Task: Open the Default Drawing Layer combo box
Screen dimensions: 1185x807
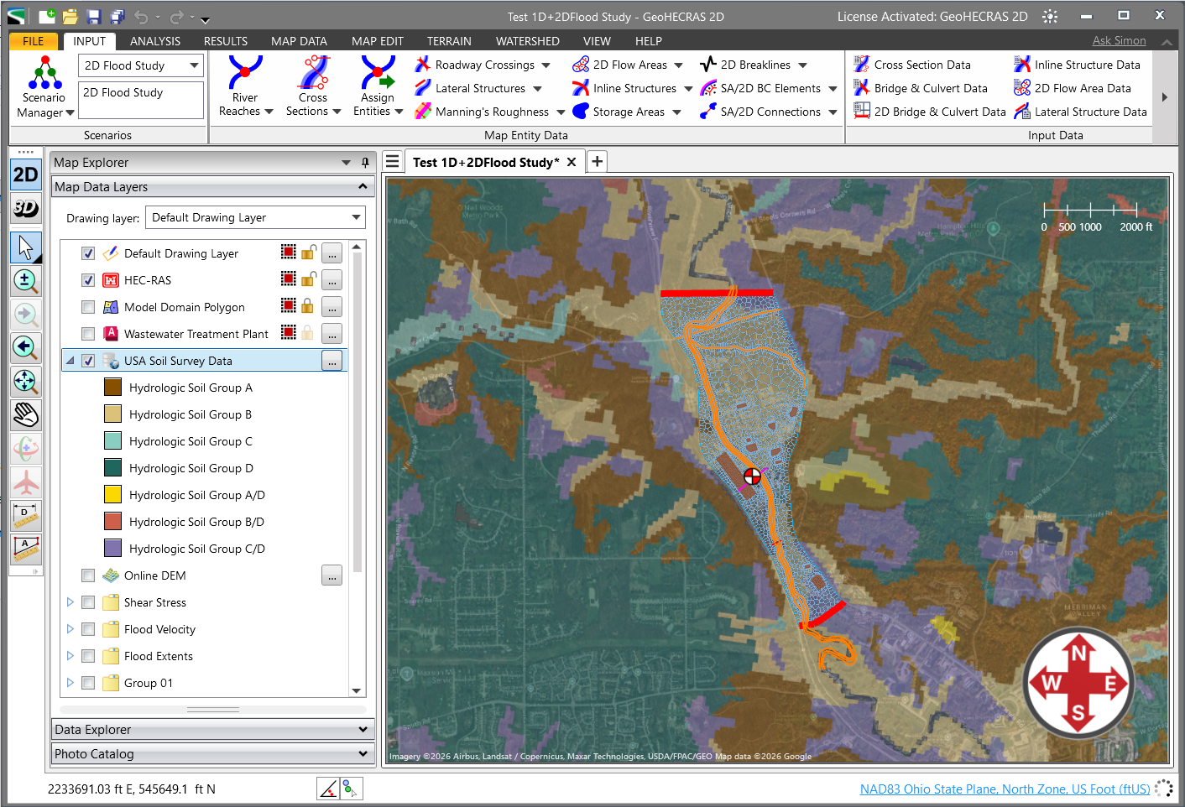Action: point(255,217)
